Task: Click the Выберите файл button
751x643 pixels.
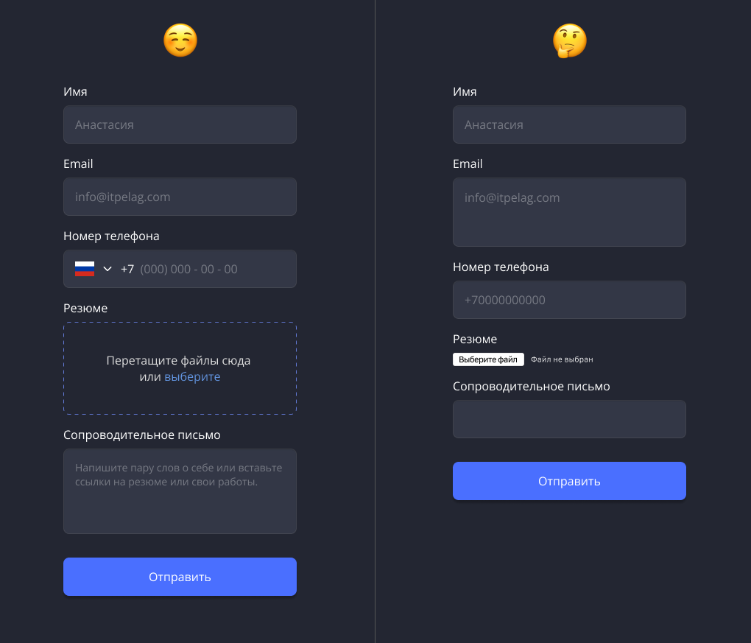Action: [x=489, y=359]
